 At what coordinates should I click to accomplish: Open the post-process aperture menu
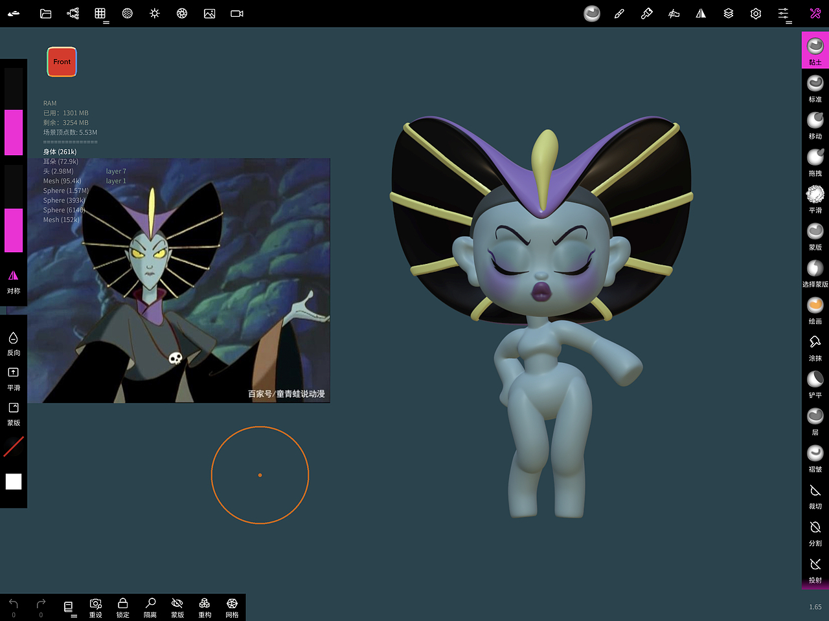pos(182,14)
